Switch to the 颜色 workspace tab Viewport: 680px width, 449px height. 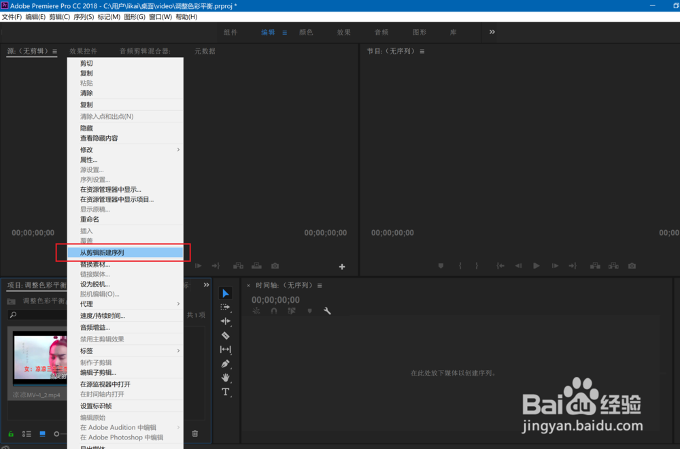tap(305, 32)
